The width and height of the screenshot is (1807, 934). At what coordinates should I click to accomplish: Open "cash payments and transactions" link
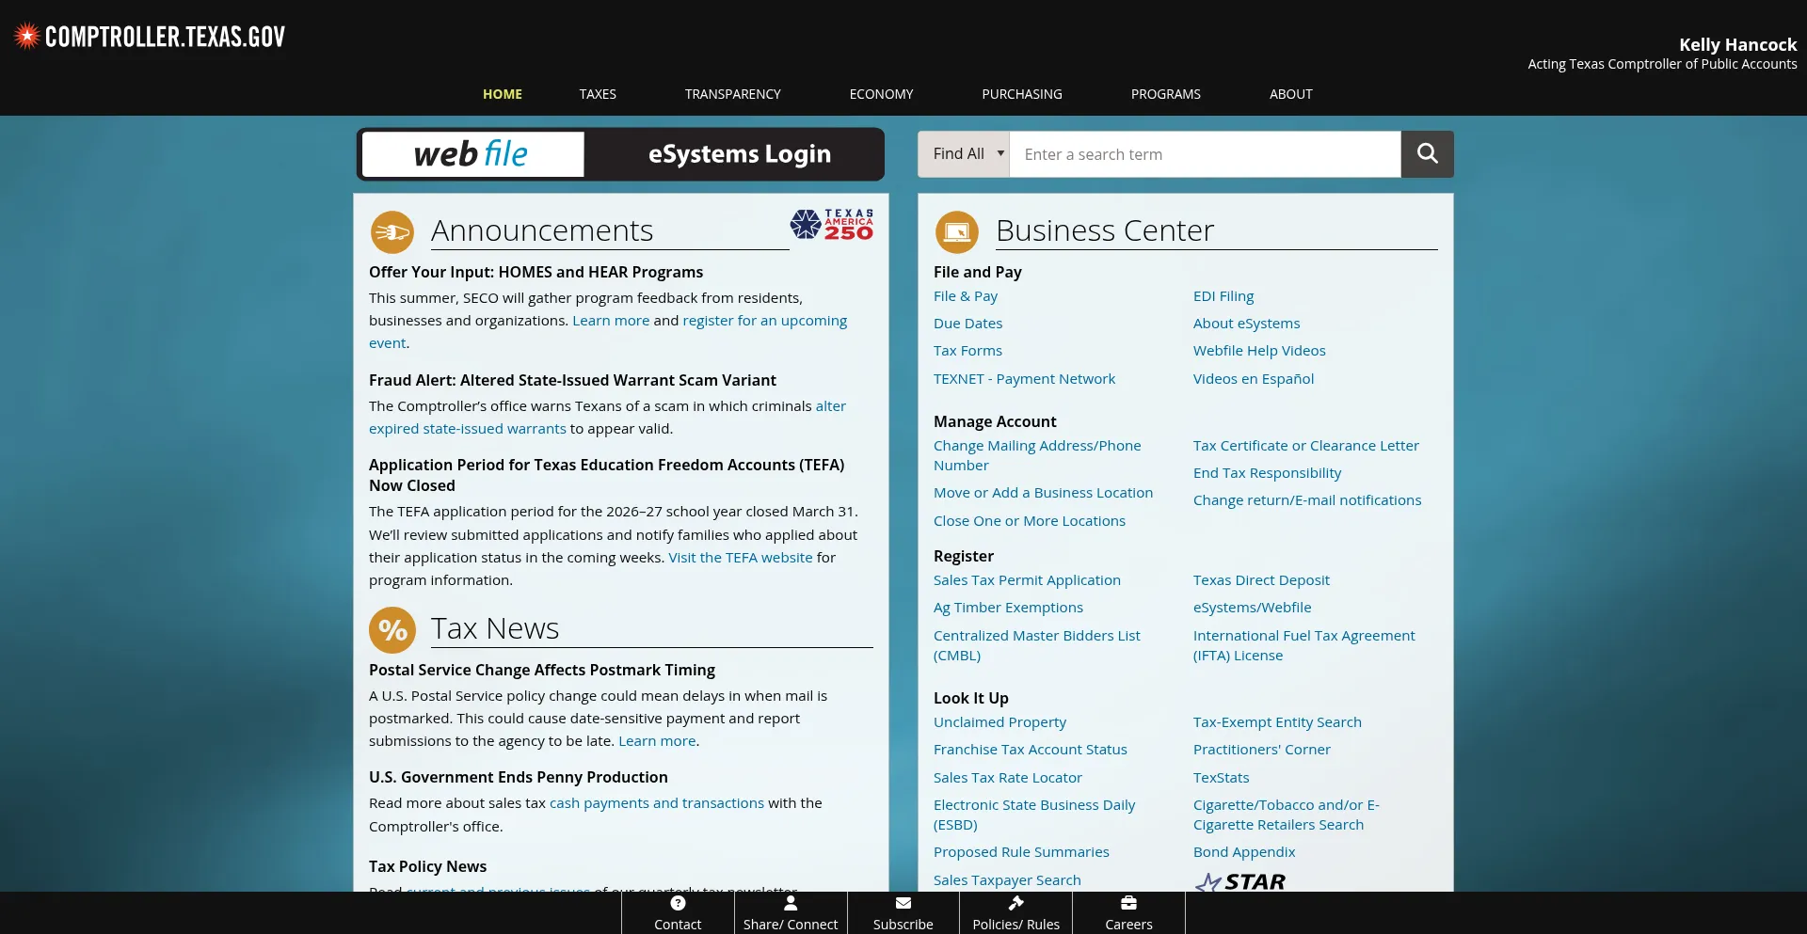click(x=657, y=803)
